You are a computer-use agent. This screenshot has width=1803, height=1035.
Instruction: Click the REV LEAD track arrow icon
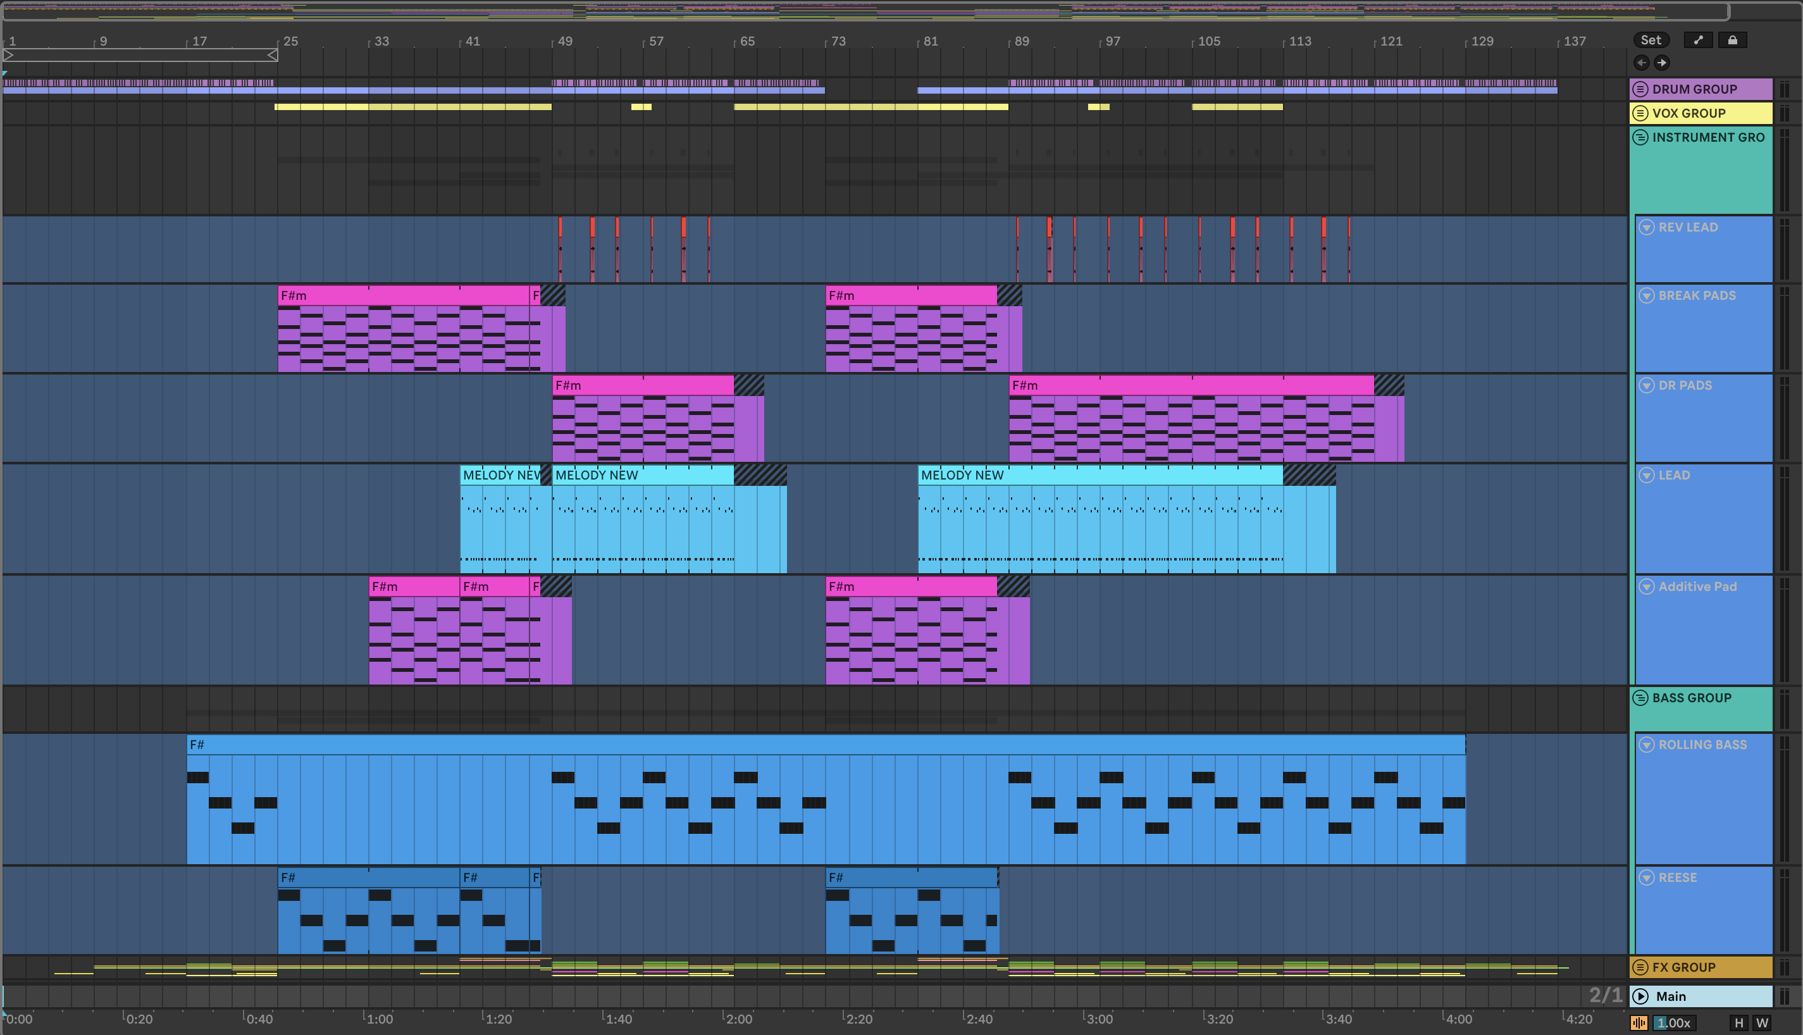point(1646,226)
